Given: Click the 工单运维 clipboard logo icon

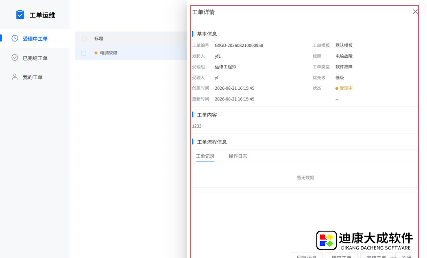Looking at the screenshot, I should click(20, 15).
